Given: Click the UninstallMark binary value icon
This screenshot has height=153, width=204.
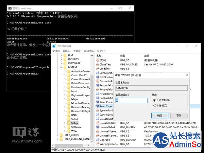Looking at the screenshot, I should coord(98,127).
